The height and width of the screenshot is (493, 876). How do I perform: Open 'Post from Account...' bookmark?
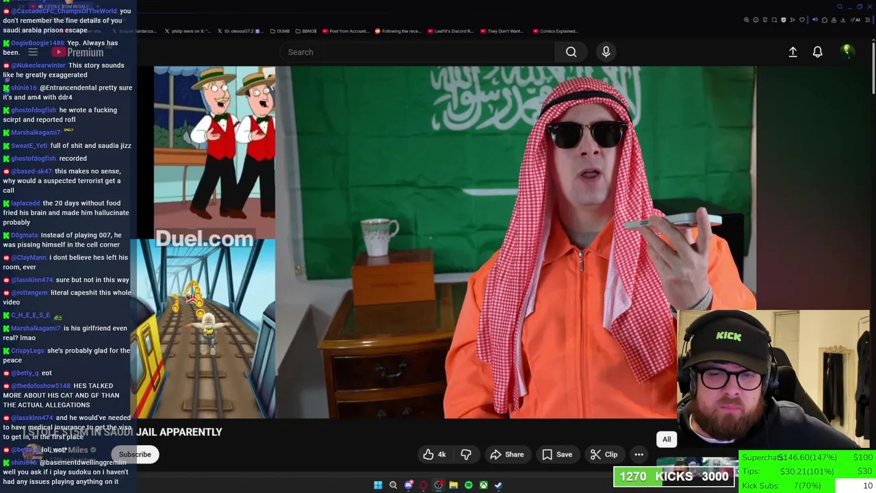click(345, 31)
